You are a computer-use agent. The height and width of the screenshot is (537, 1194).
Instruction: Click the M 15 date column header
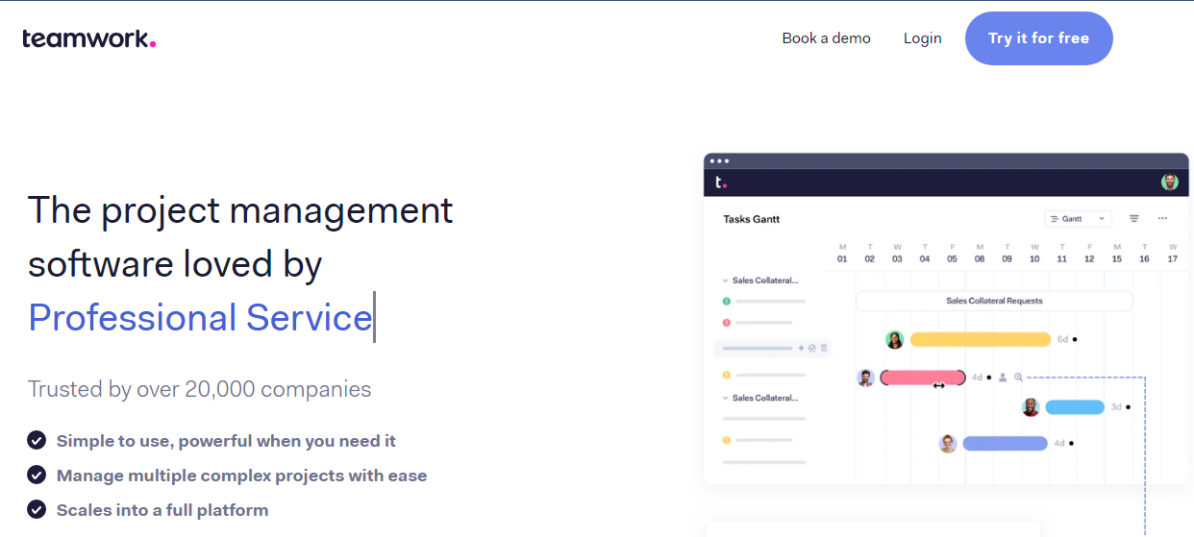[1117, 253]
